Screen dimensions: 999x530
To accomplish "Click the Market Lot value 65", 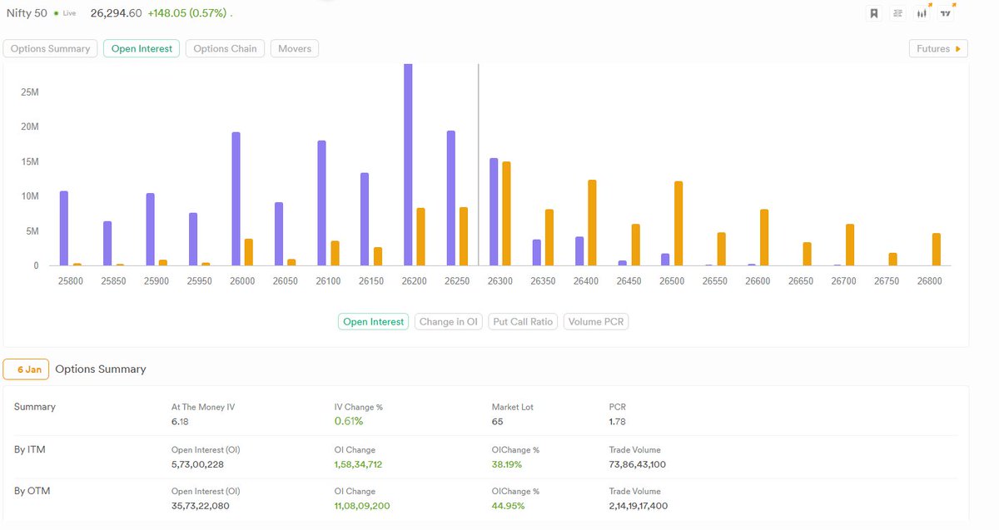I will click(x=498, y=423).
